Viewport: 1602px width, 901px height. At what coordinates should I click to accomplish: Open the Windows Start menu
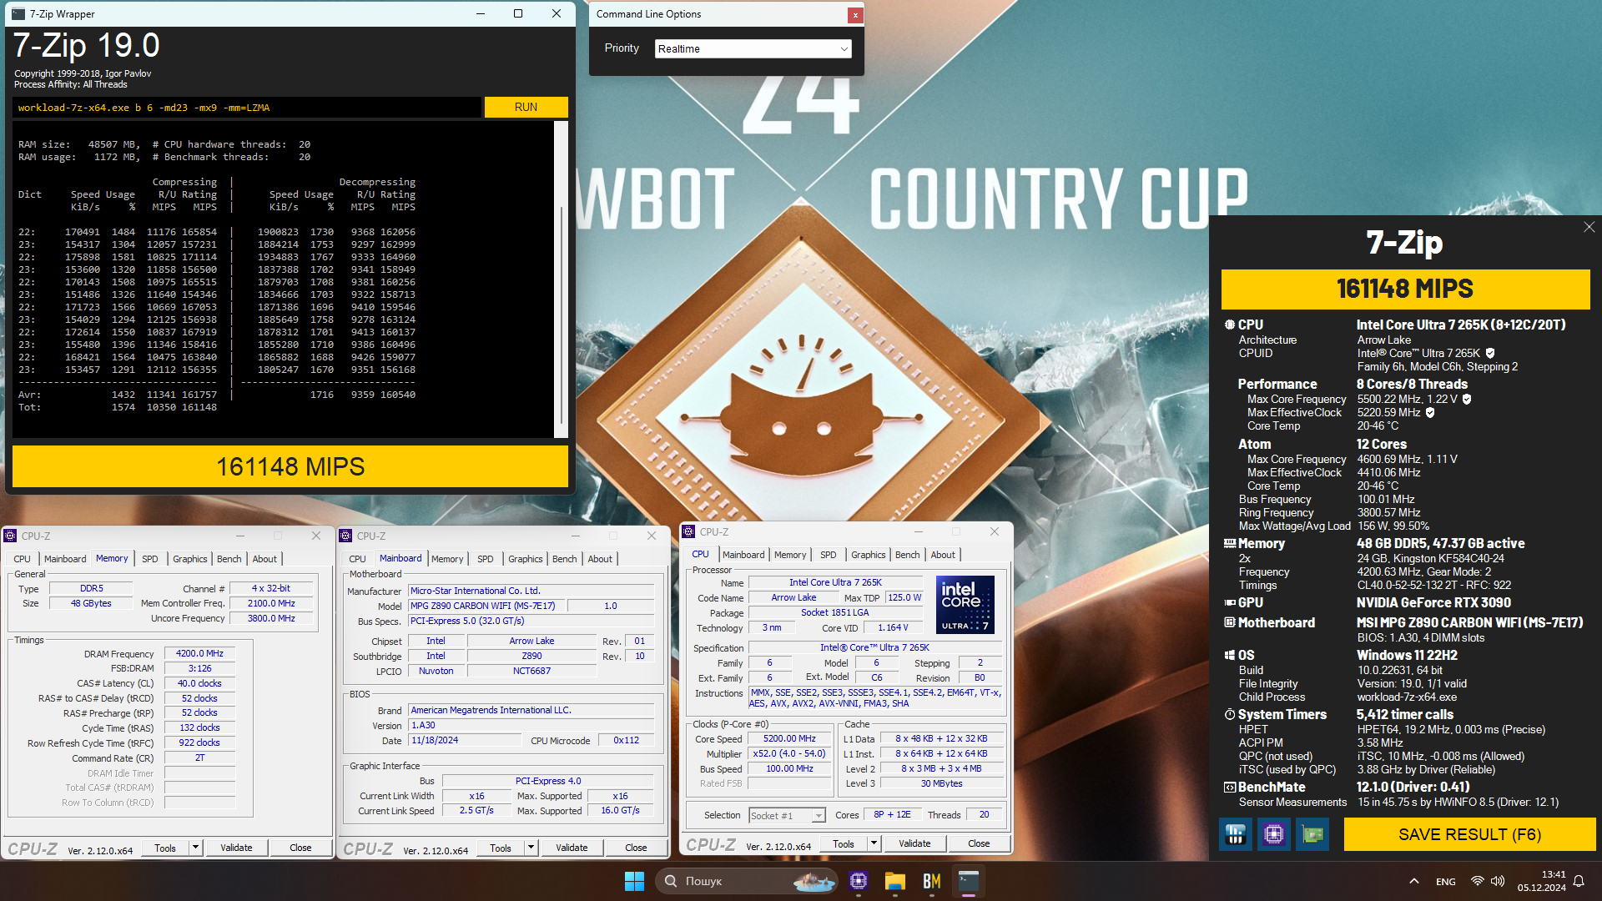[634, 881]
